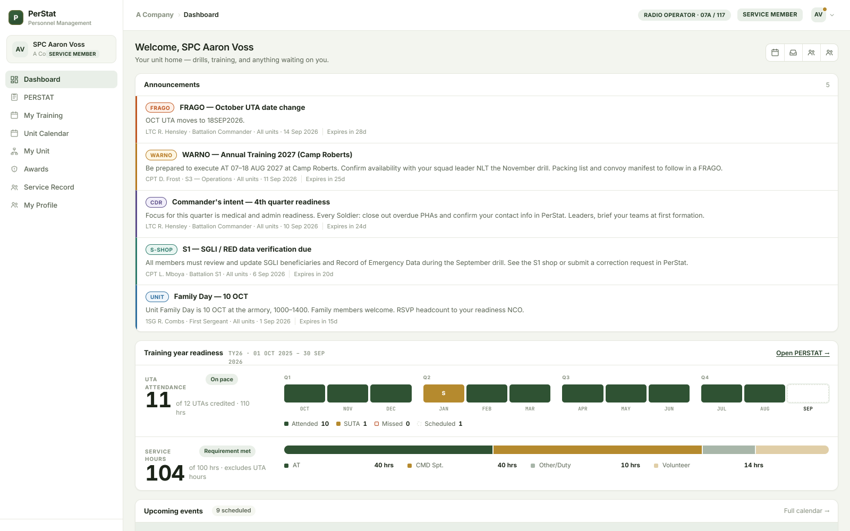Click the S-SHOP tag badge
850x531 pixels.
[161, 250]
